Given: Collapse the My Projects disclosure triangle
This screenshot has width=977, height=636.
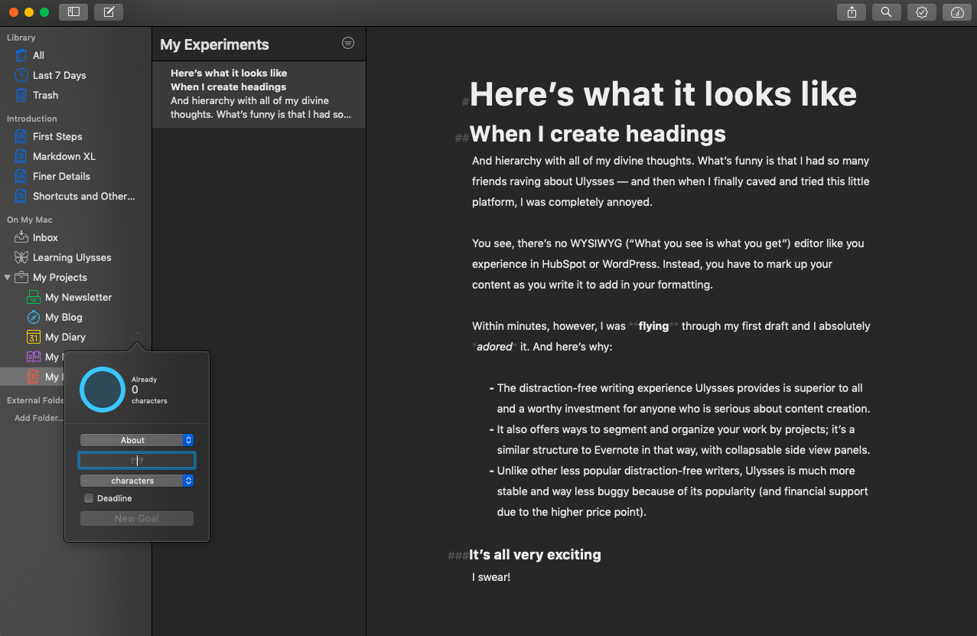Looking at the screenshot, I should [x=7, y=277].
